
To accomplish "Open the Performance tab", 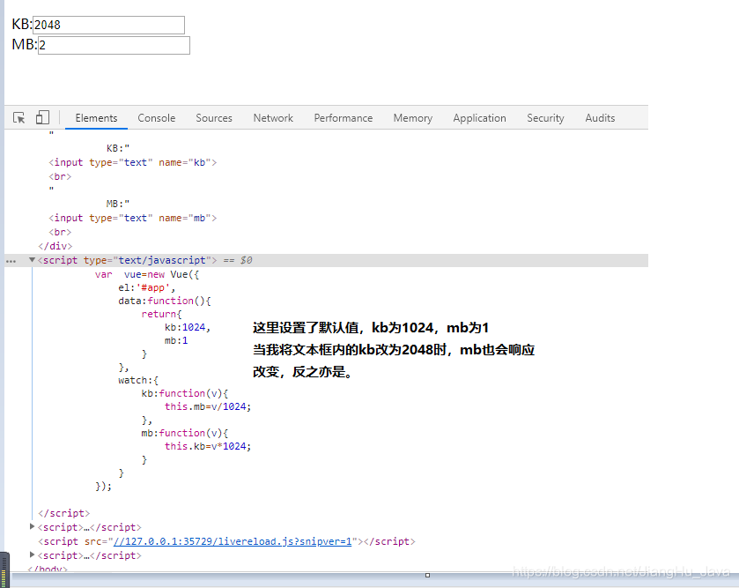I will tap(344, 118).
